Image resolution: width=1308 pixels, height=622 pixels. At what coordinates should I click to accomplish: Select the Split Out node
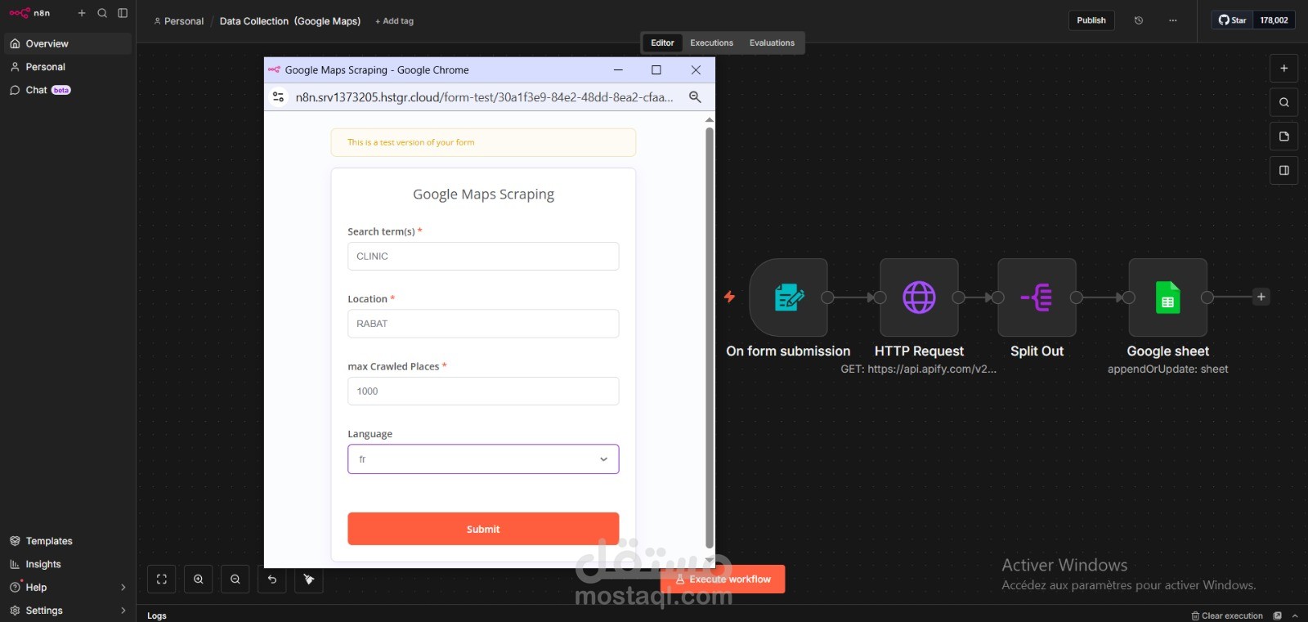tap(1037, 298)
